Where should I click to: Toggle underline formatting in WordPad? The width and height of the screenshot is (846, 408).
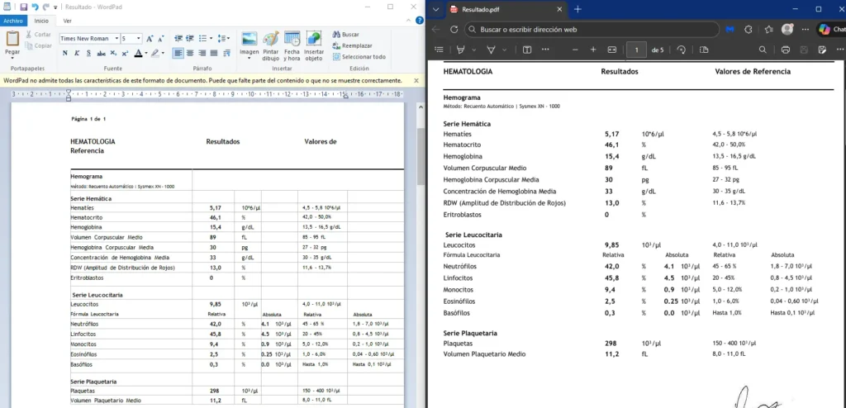point(88,54)
